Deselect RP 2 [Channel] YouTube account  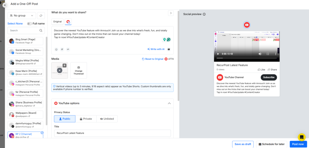25,135
